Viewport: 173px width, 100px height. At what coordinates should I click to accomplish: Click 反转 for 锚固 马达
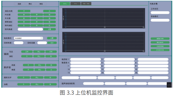51,52
